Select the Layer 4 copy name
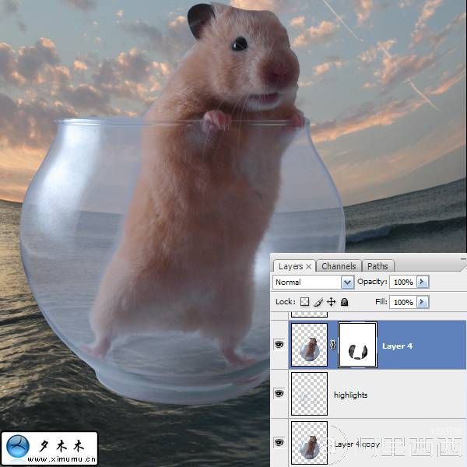 pyautogui.click(x=356, y=444)
